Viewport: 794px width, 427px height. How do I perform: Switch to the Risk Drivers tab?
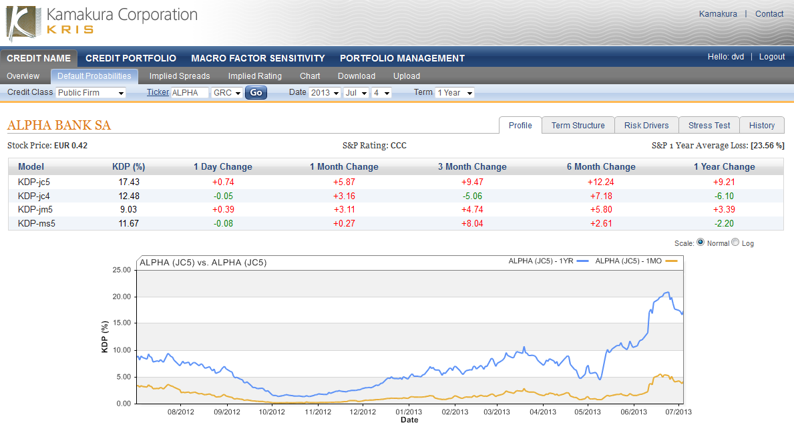click(x=646, y=125)
